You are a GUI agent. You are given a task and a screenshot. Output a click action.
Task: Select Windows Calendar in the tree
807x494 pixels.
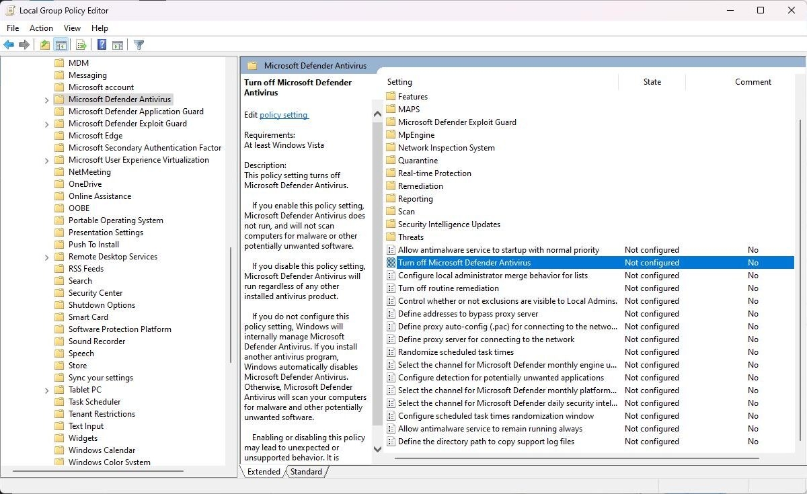[x=102, y=450]
